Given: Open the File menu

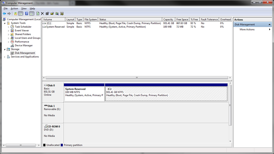Looking at the screenshot, I should coord(6,8).
